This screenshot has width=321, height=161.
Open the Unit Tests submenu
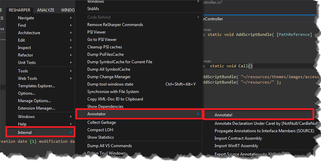pos(40,63)
